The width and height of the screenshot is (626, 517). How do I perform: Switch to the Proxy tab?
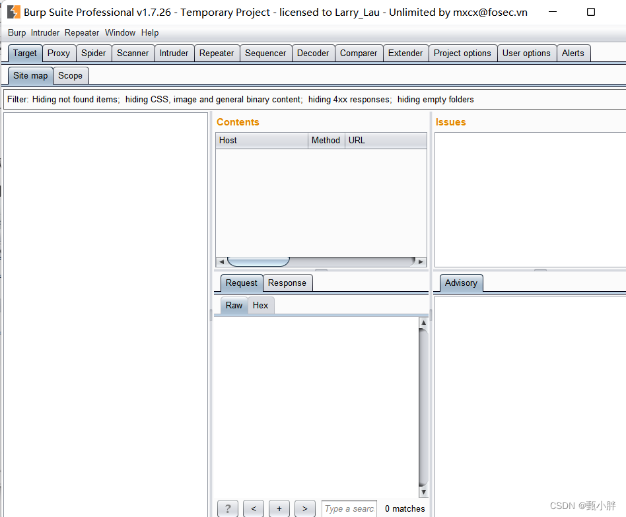coord(59,53)
